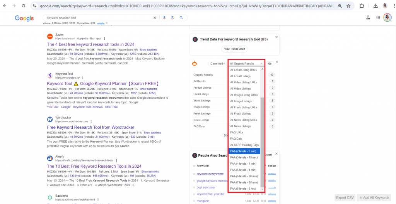Select PAA (2 levels - 5 sec)
The height and width of the screenshot is (204, 396).
(244, 151)
